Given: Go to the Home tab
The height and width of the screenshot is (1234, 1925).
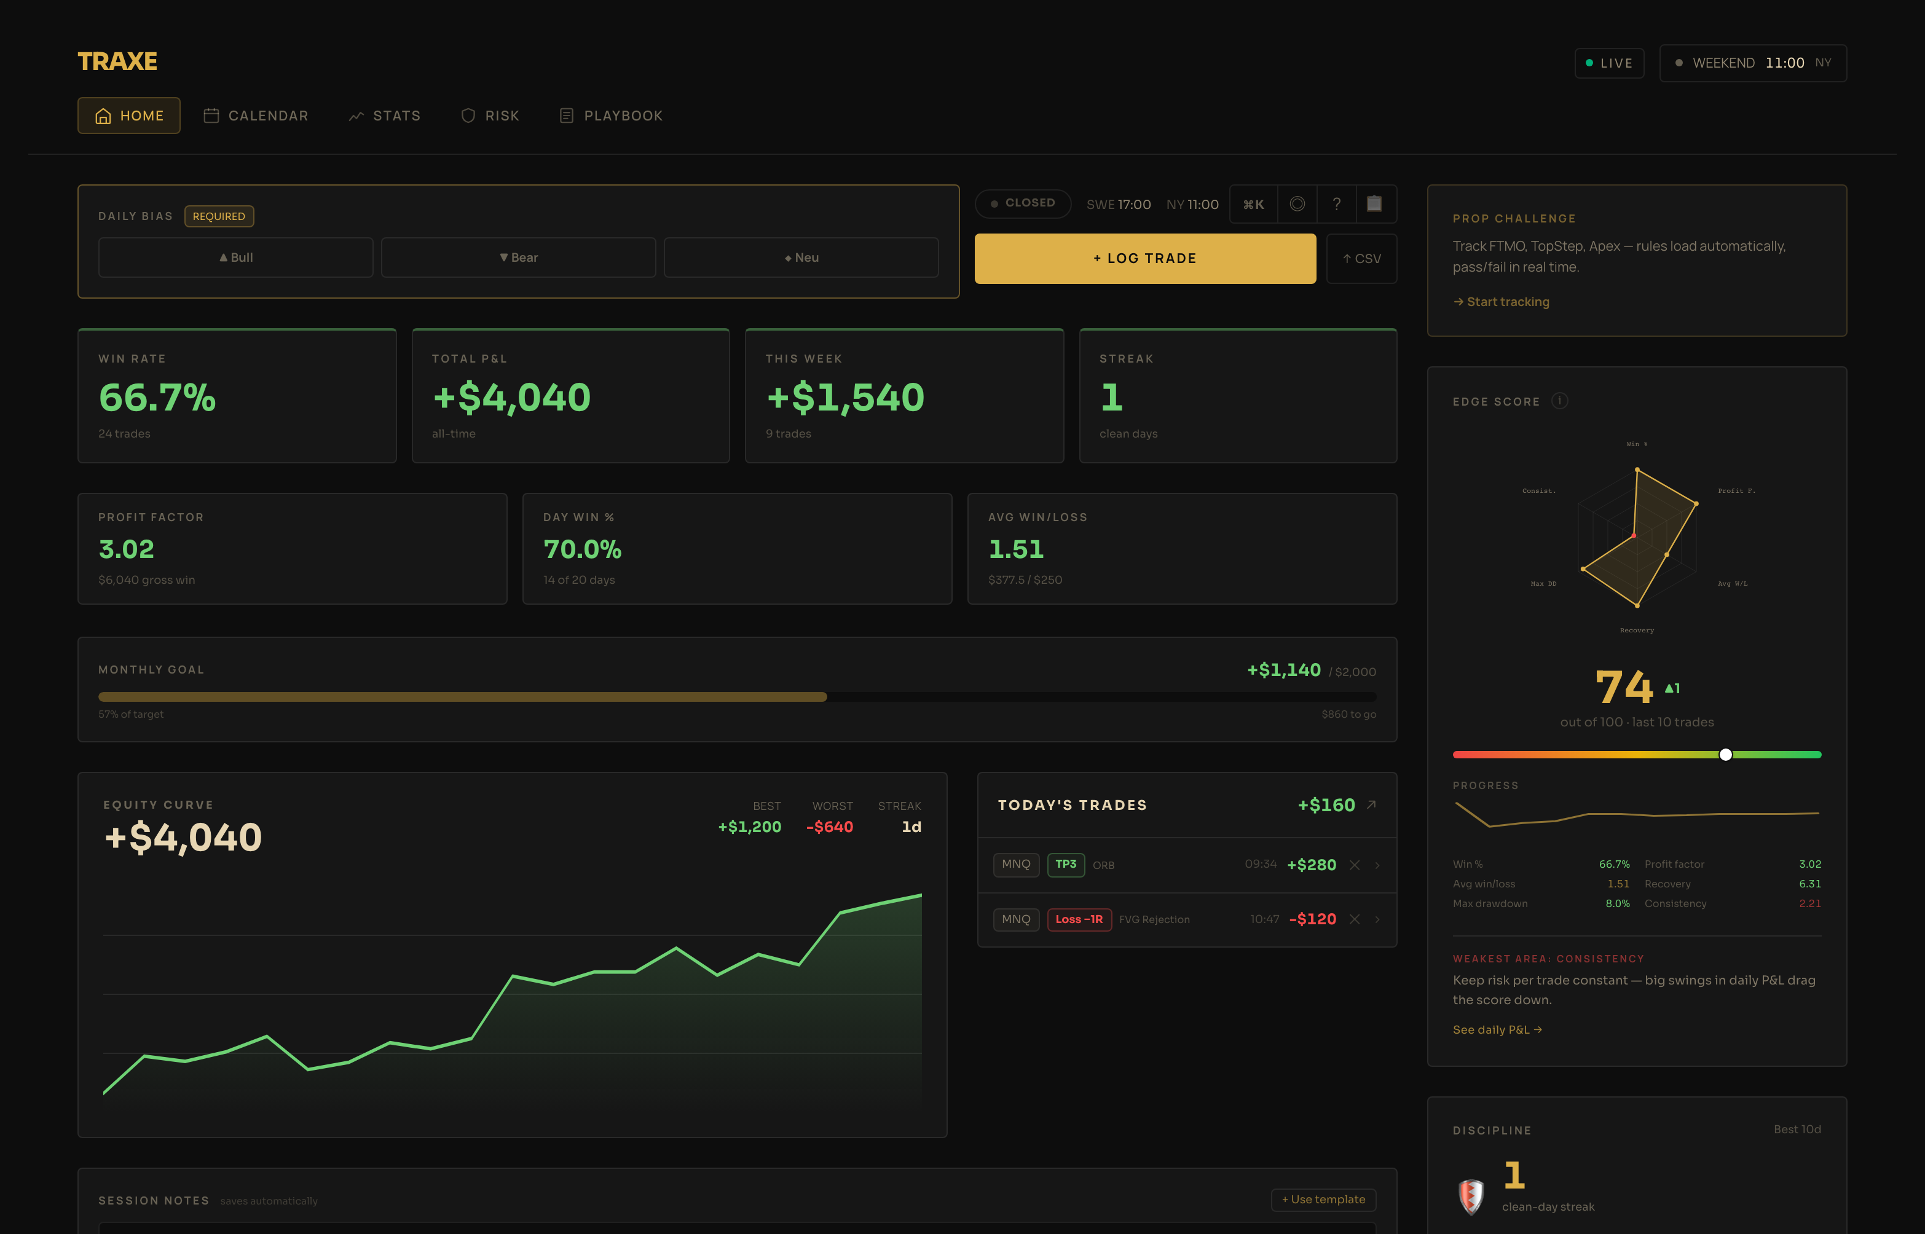Looking at the screenshot, I should point(129,116).
